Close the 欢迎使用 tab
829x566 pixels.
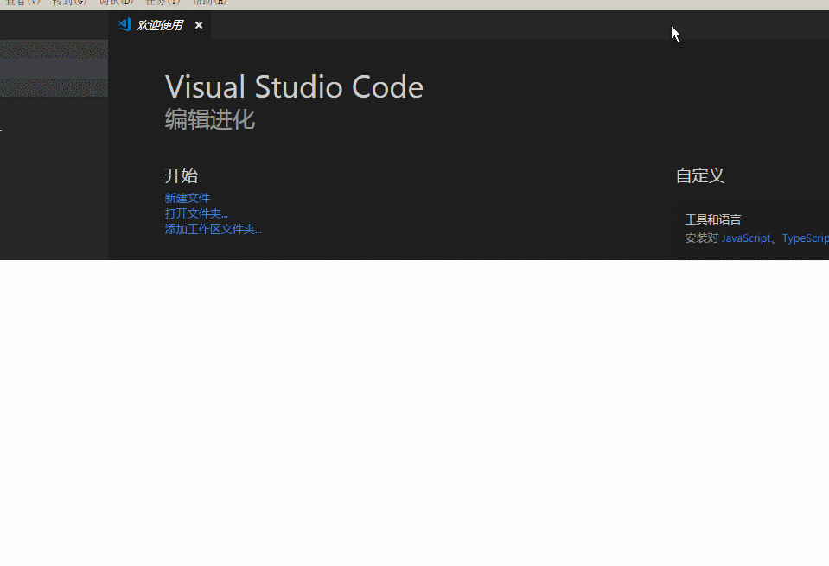coord(198,25)
